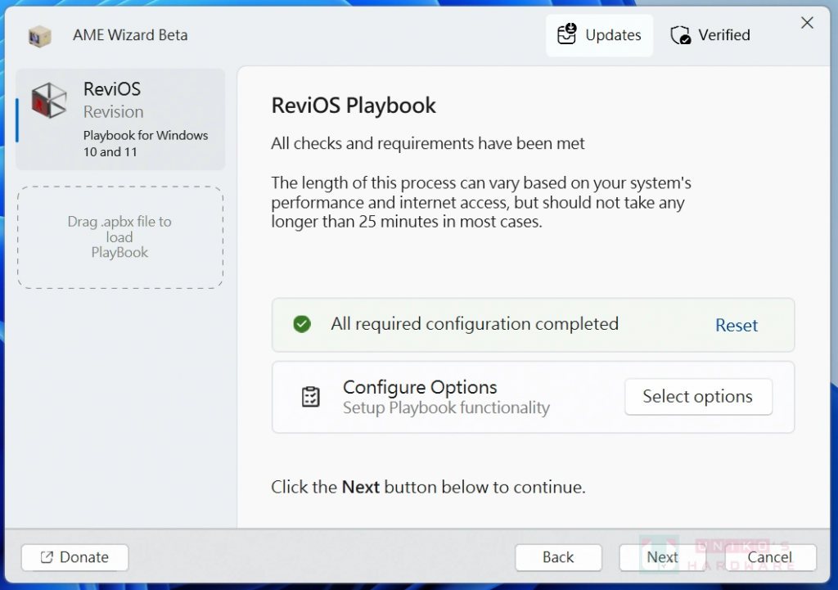Click the Verified shield icon
The image size is (838, 590).
tap(680, 35)
